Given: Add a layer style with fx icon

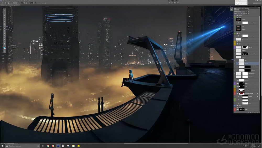Looking at the screenshot, I should [x=248, y=112].
